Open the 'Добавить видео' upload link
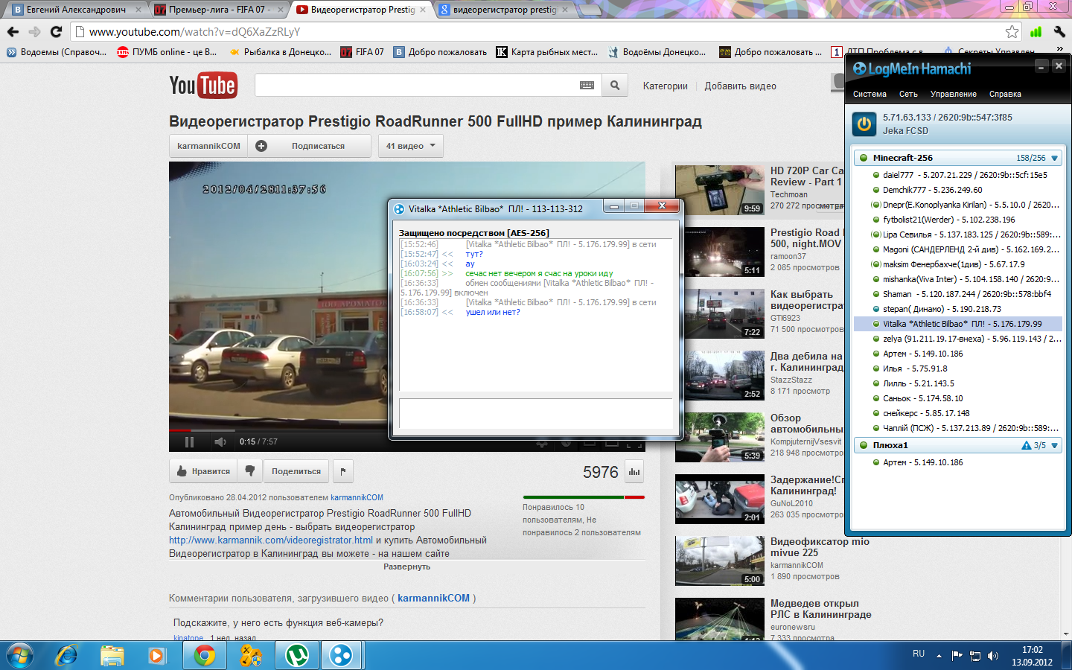Image resolution: width=1072 pixels, height=670 pixels. (x=741, y=86)
